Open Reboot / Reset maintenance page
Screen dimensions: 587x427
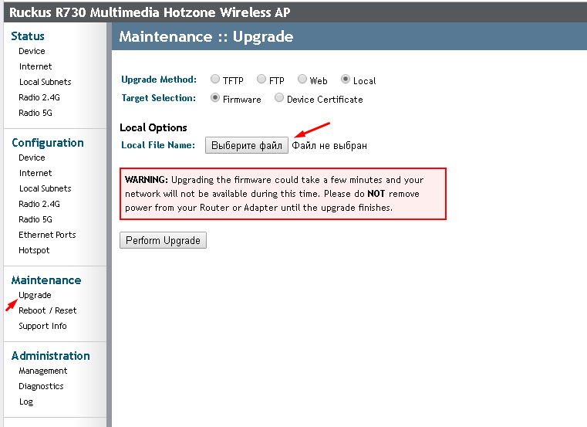[48, 310]
